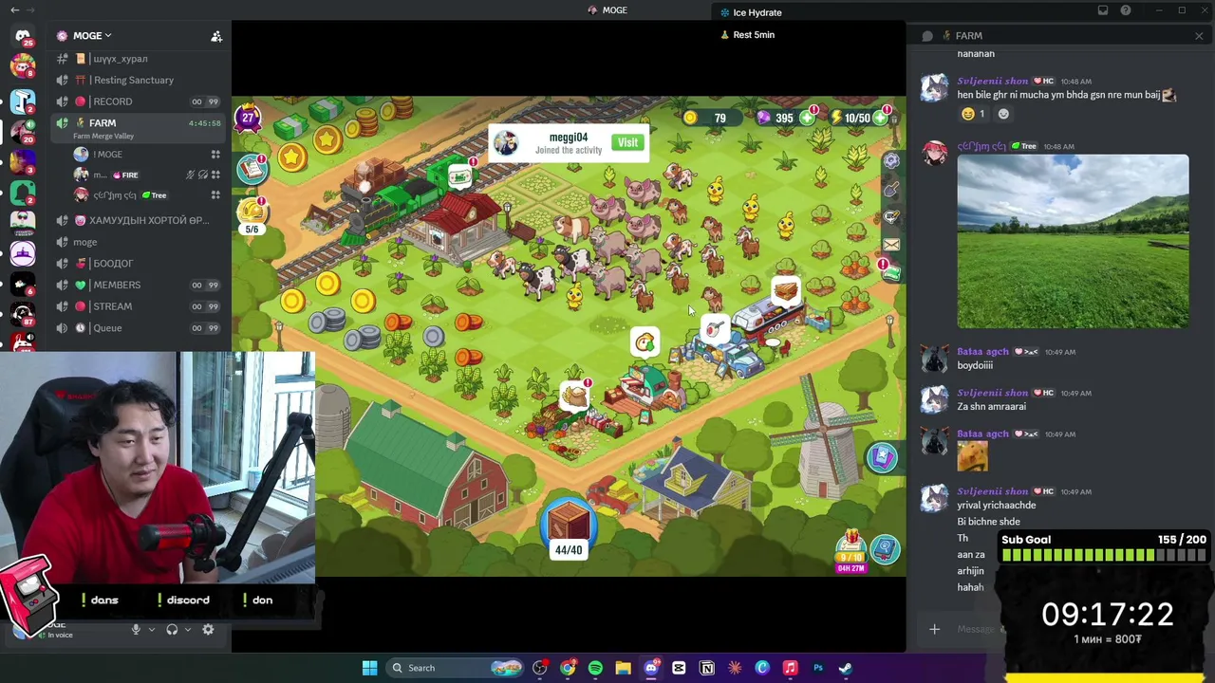This screenshot has width=1215, height=683.
Task: Close the FARM chat panel
Action: [x=1199, y=36]
